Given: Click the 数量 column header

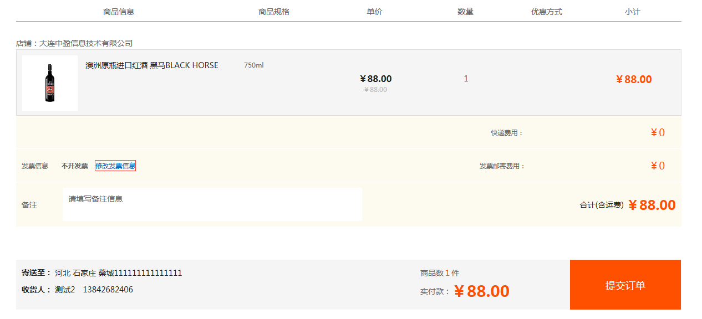Looking at the screenshot, I should 465,12.
